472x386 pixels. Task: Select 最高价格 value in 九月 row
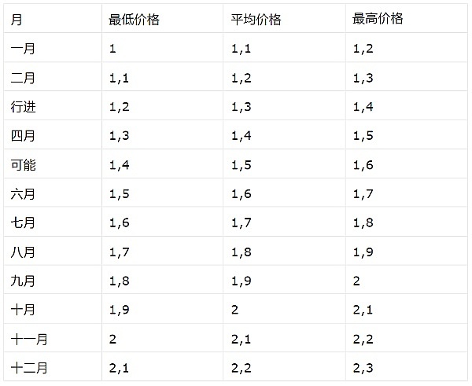[357, 281]
